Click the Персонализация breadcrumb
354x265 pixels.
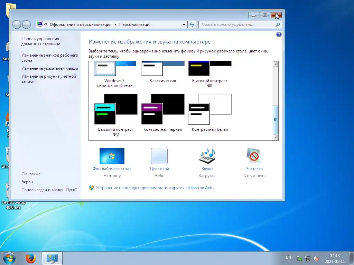(x=135, y=24)
